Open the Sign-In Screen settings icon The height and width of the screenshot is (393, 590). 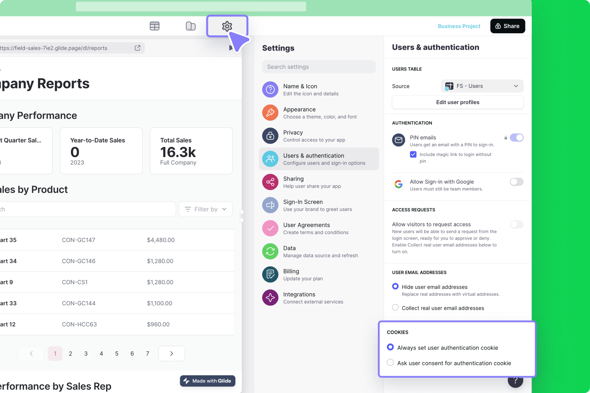tap(270, 205)
